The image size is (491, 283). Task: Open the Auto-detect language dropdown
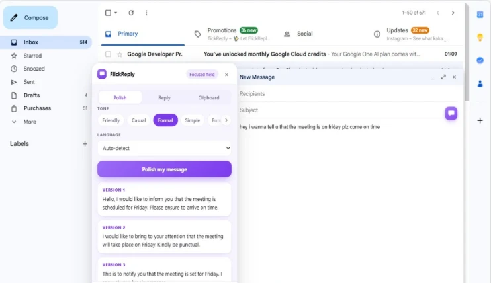164,148
